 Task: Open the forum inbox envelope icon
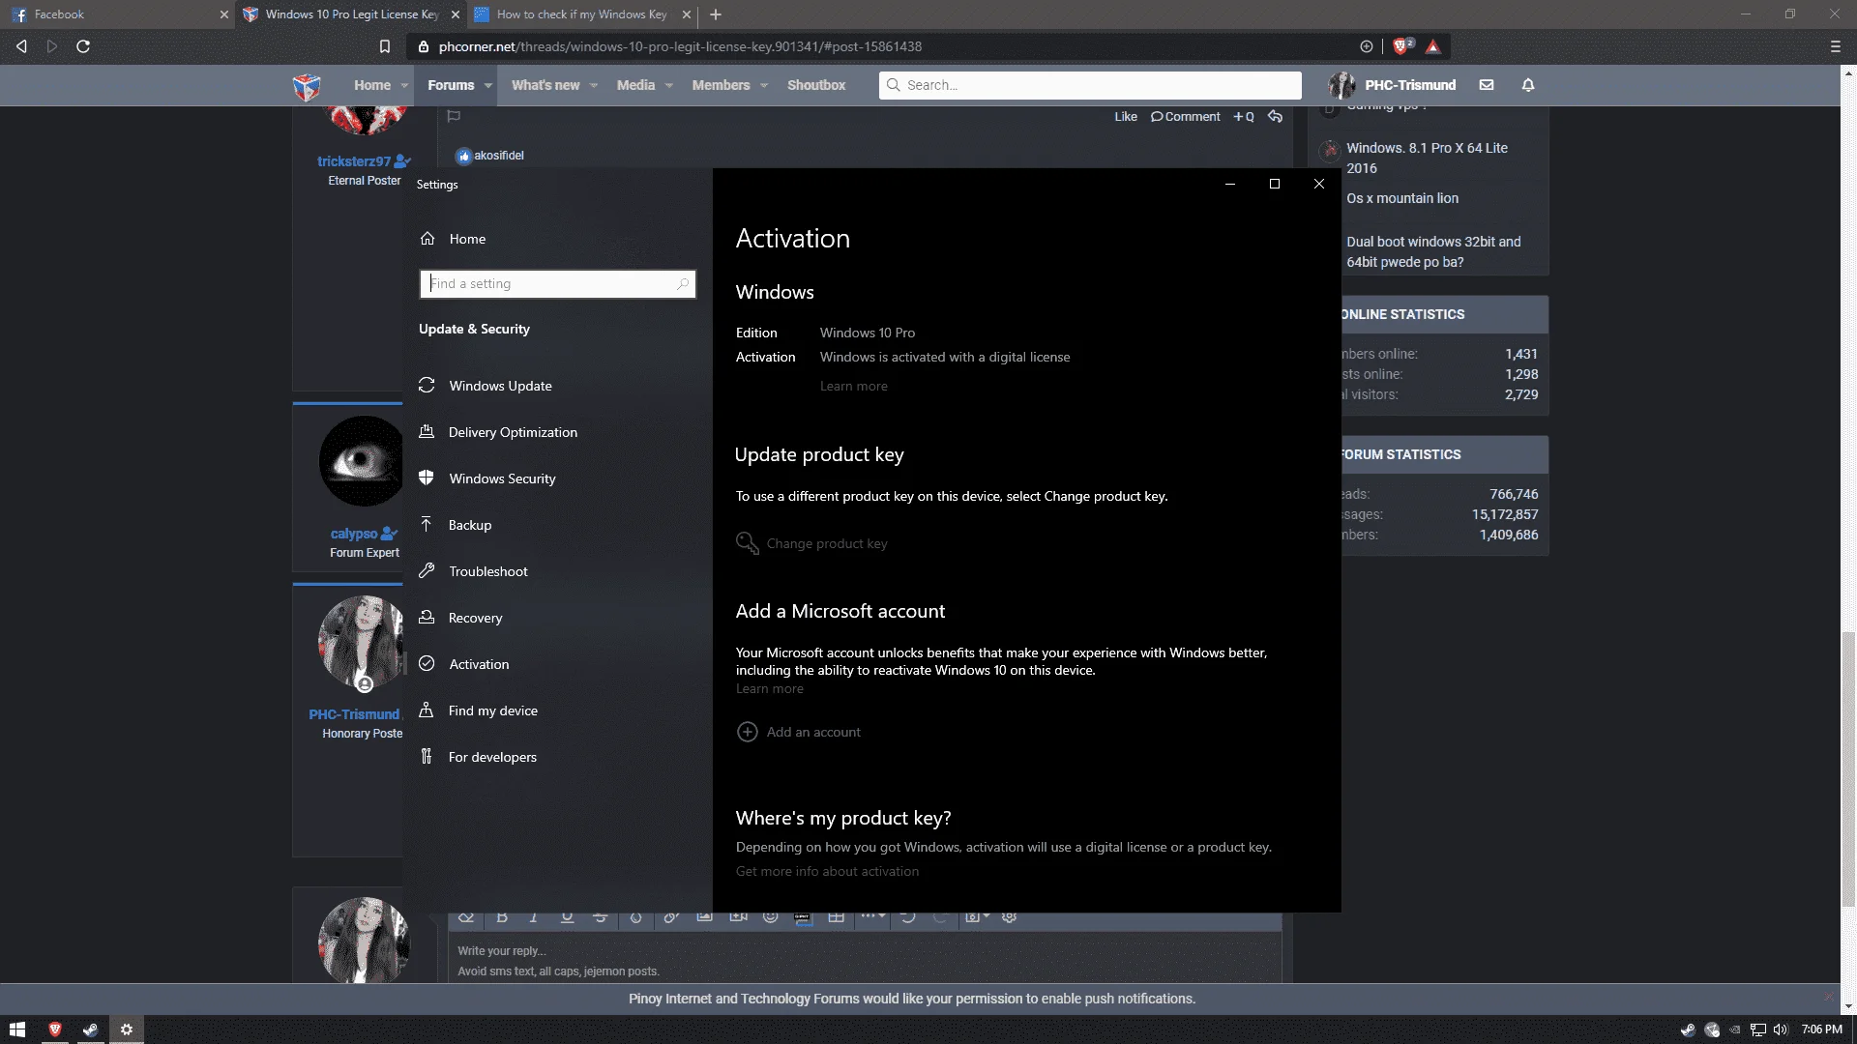(x=1487, y=85)
